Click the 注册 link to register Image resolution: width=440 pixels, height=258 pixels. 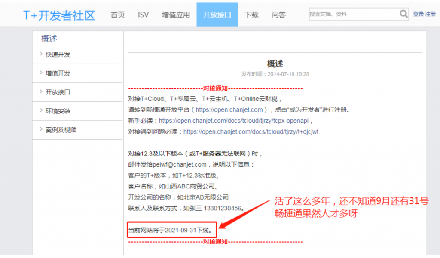431,13
